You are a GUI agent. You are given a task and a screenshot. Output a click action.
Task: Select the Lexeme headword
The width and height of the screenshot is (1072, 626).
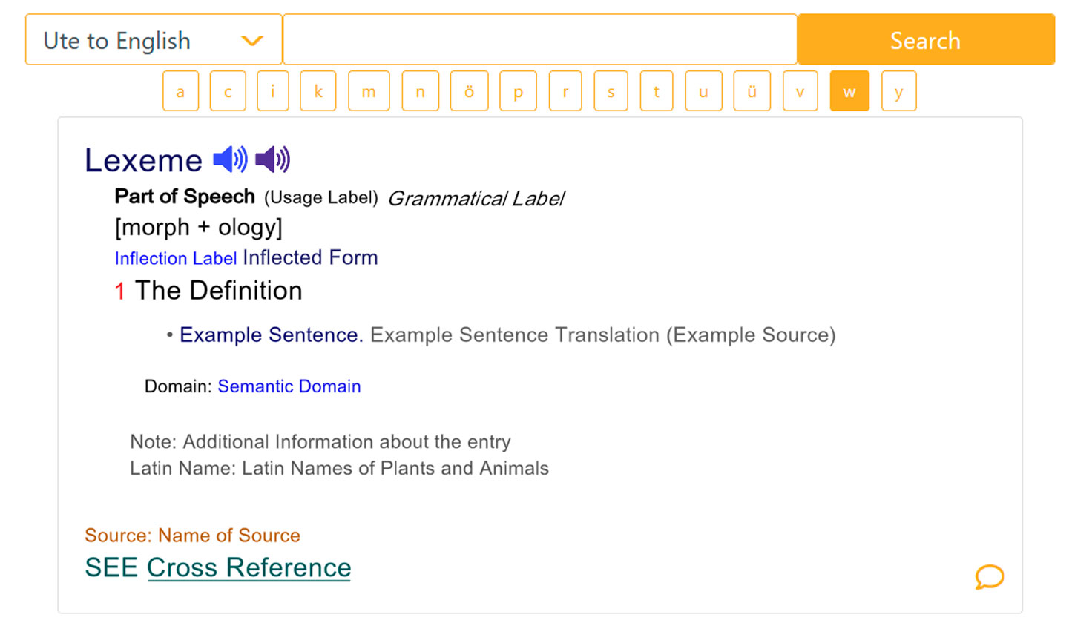[142, 159]
